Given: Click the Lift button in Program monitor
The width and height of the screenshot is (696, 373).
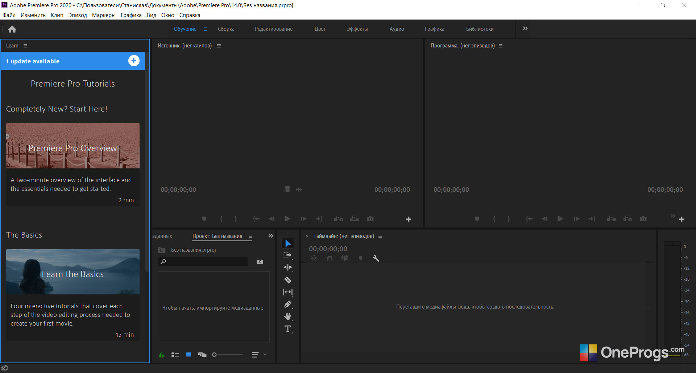Looking at the screenshot, I should tap(611, 219).
